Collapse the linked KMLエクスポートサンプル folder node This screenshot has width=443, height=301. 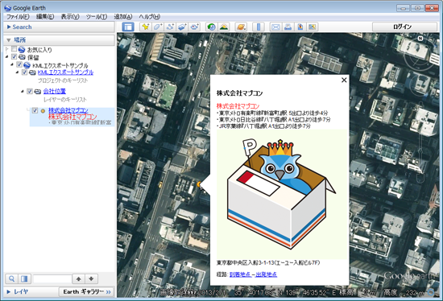pos(17,72)
